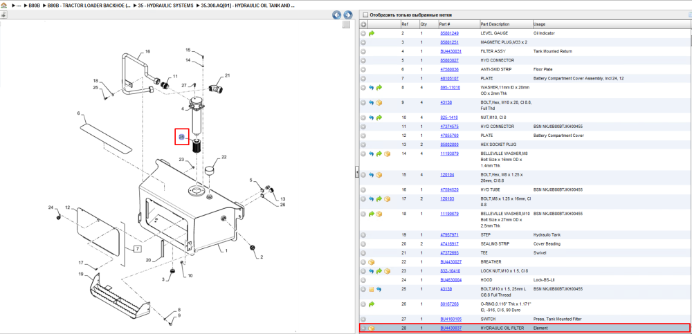Image resolution: width=692 pixels, height=334 pixels.
Task: Click the gray header circle icon above parts list
Action: point(363,24)
